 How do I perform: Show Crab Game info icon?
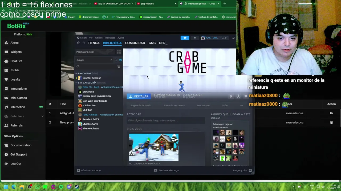(238, 96)
